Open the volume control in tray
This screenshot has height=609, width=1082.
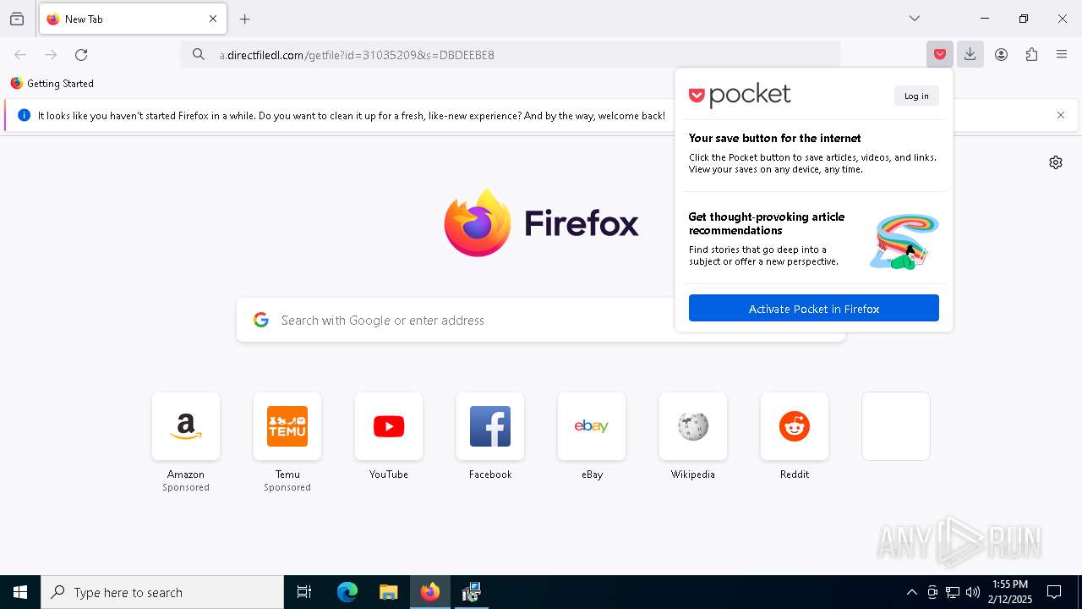[x=973, y=592]
